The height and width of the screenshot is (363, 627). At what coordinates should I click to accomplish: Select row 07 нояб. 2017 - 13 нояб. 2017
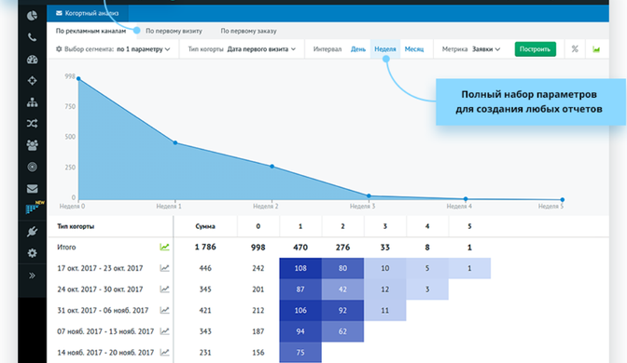(105, 331)
